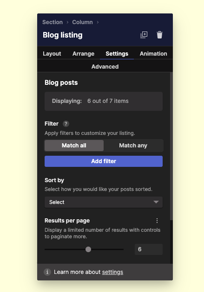204x292 pixels.
Task: Go to Section in the breadcrumb
Action: pos(53,22)
